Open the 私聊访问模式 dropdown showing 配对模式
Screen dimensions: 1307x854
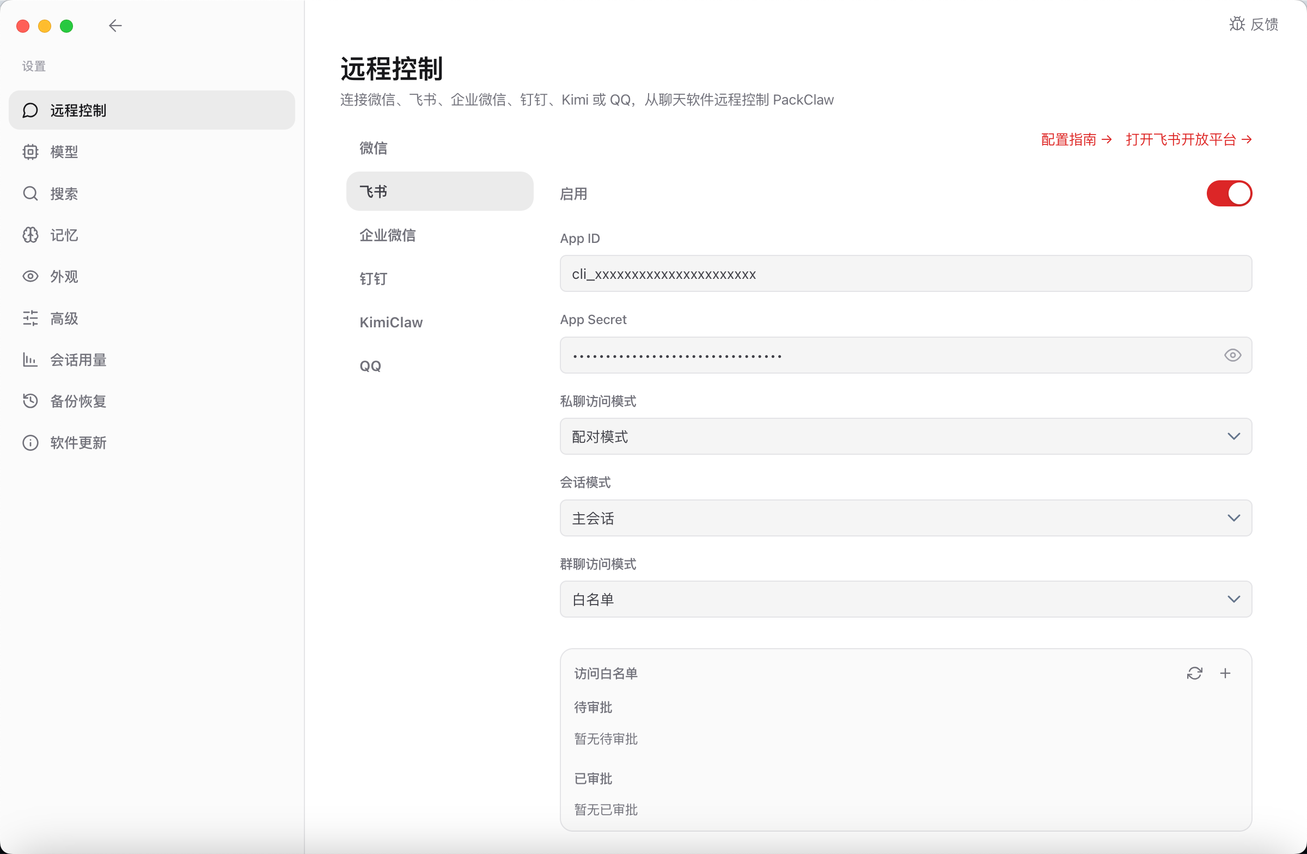click(x=906, y=437)
